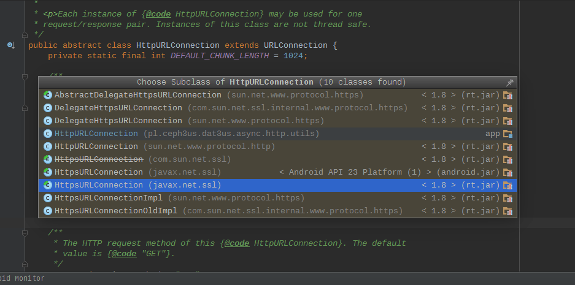Click the class icon next to HttpsURLConnectionOldImpl
Screen dimensions: 575x285
click(x=48, y=211)
